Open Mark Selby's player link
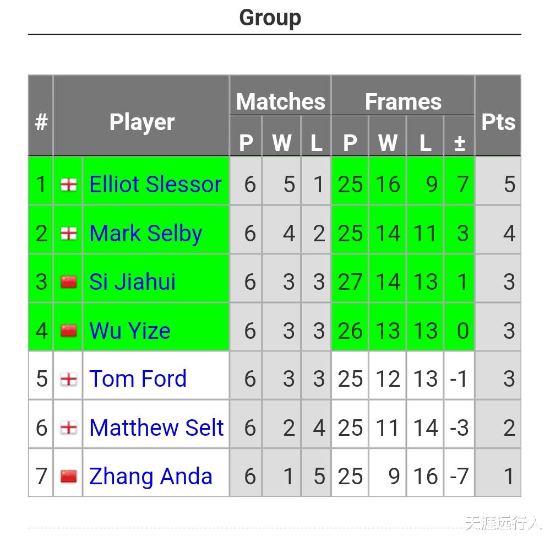Image resolution: width=550 pixels, height=541 pixels. pos(145,234)
